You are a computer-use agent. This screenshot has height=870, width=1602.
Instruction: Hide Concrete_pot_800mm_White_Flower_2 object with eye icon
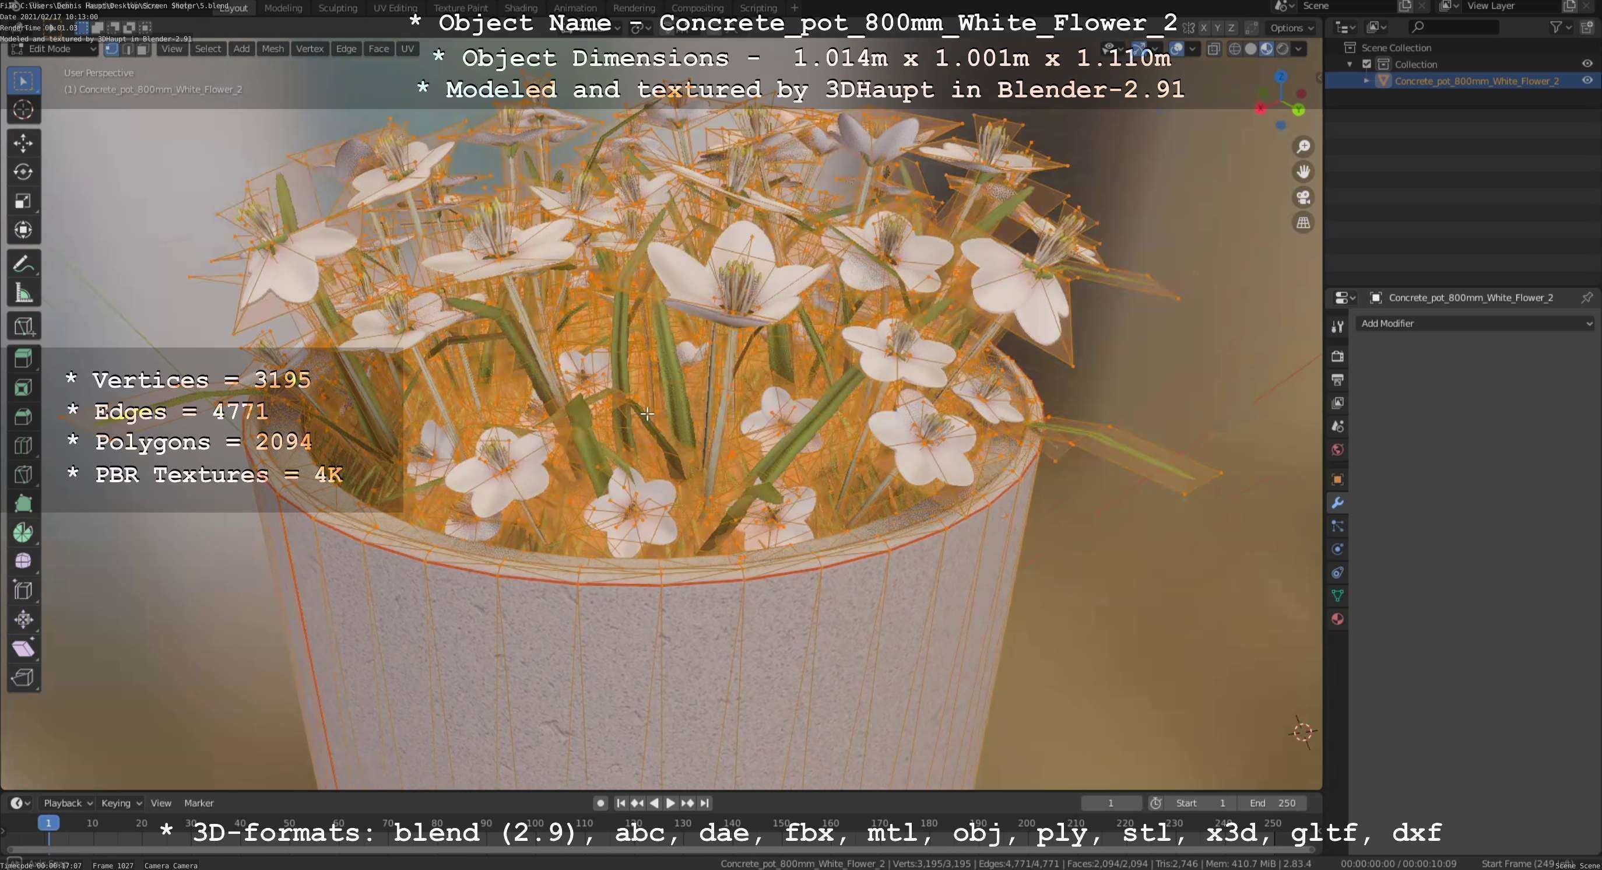[1586, 81]
